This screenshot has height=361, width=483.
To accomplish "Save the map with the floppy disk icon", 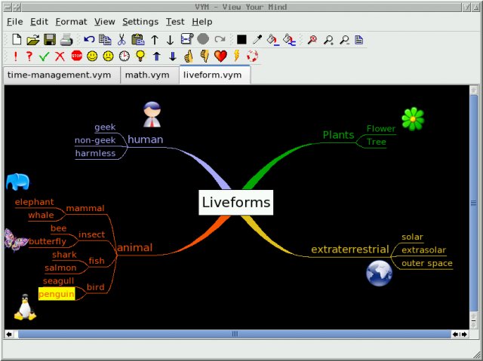I will point(50,40).
